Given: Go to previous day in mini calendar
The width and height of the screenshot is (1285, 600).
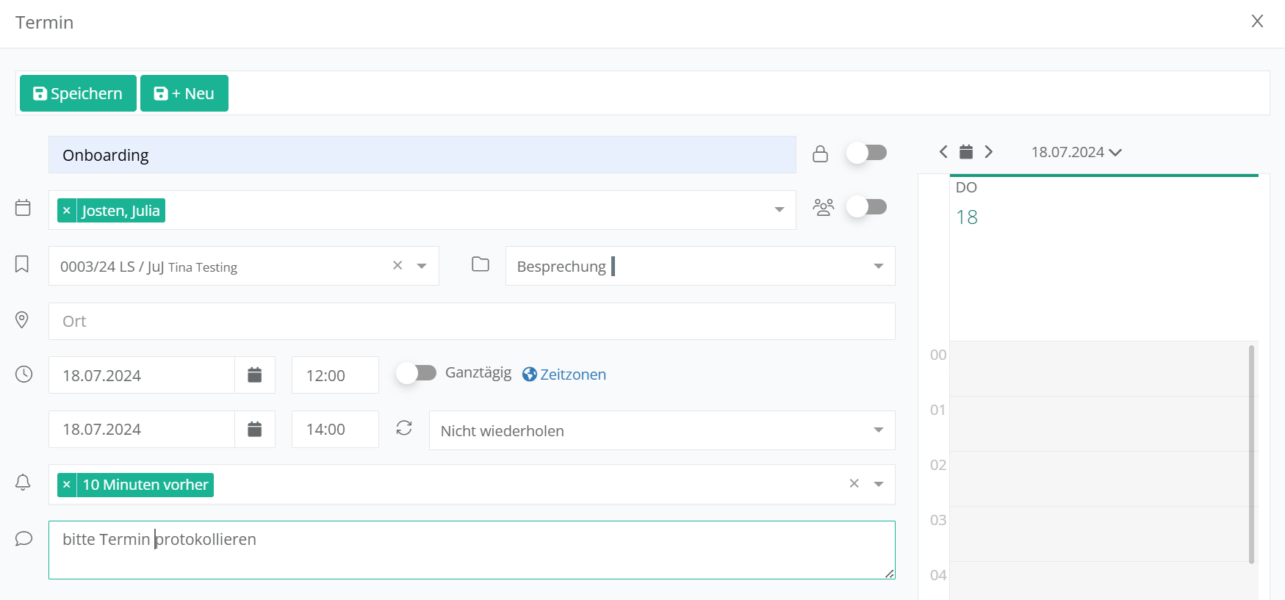Looking at the screenshot, I should 943,152.
